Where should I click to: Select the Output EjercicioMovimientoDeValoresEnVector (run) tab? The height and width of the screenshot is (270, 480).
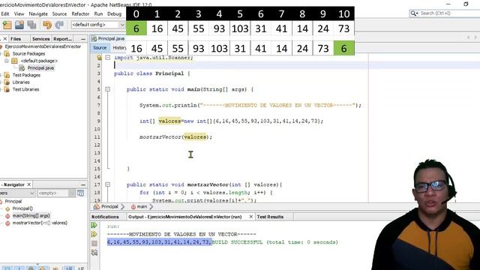[x=185, y=217]
